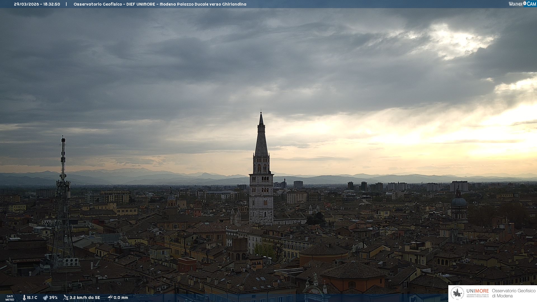Click the thermometer temperature icon
The height and width of the screenshot is (302, 537).
pos(24,298)
